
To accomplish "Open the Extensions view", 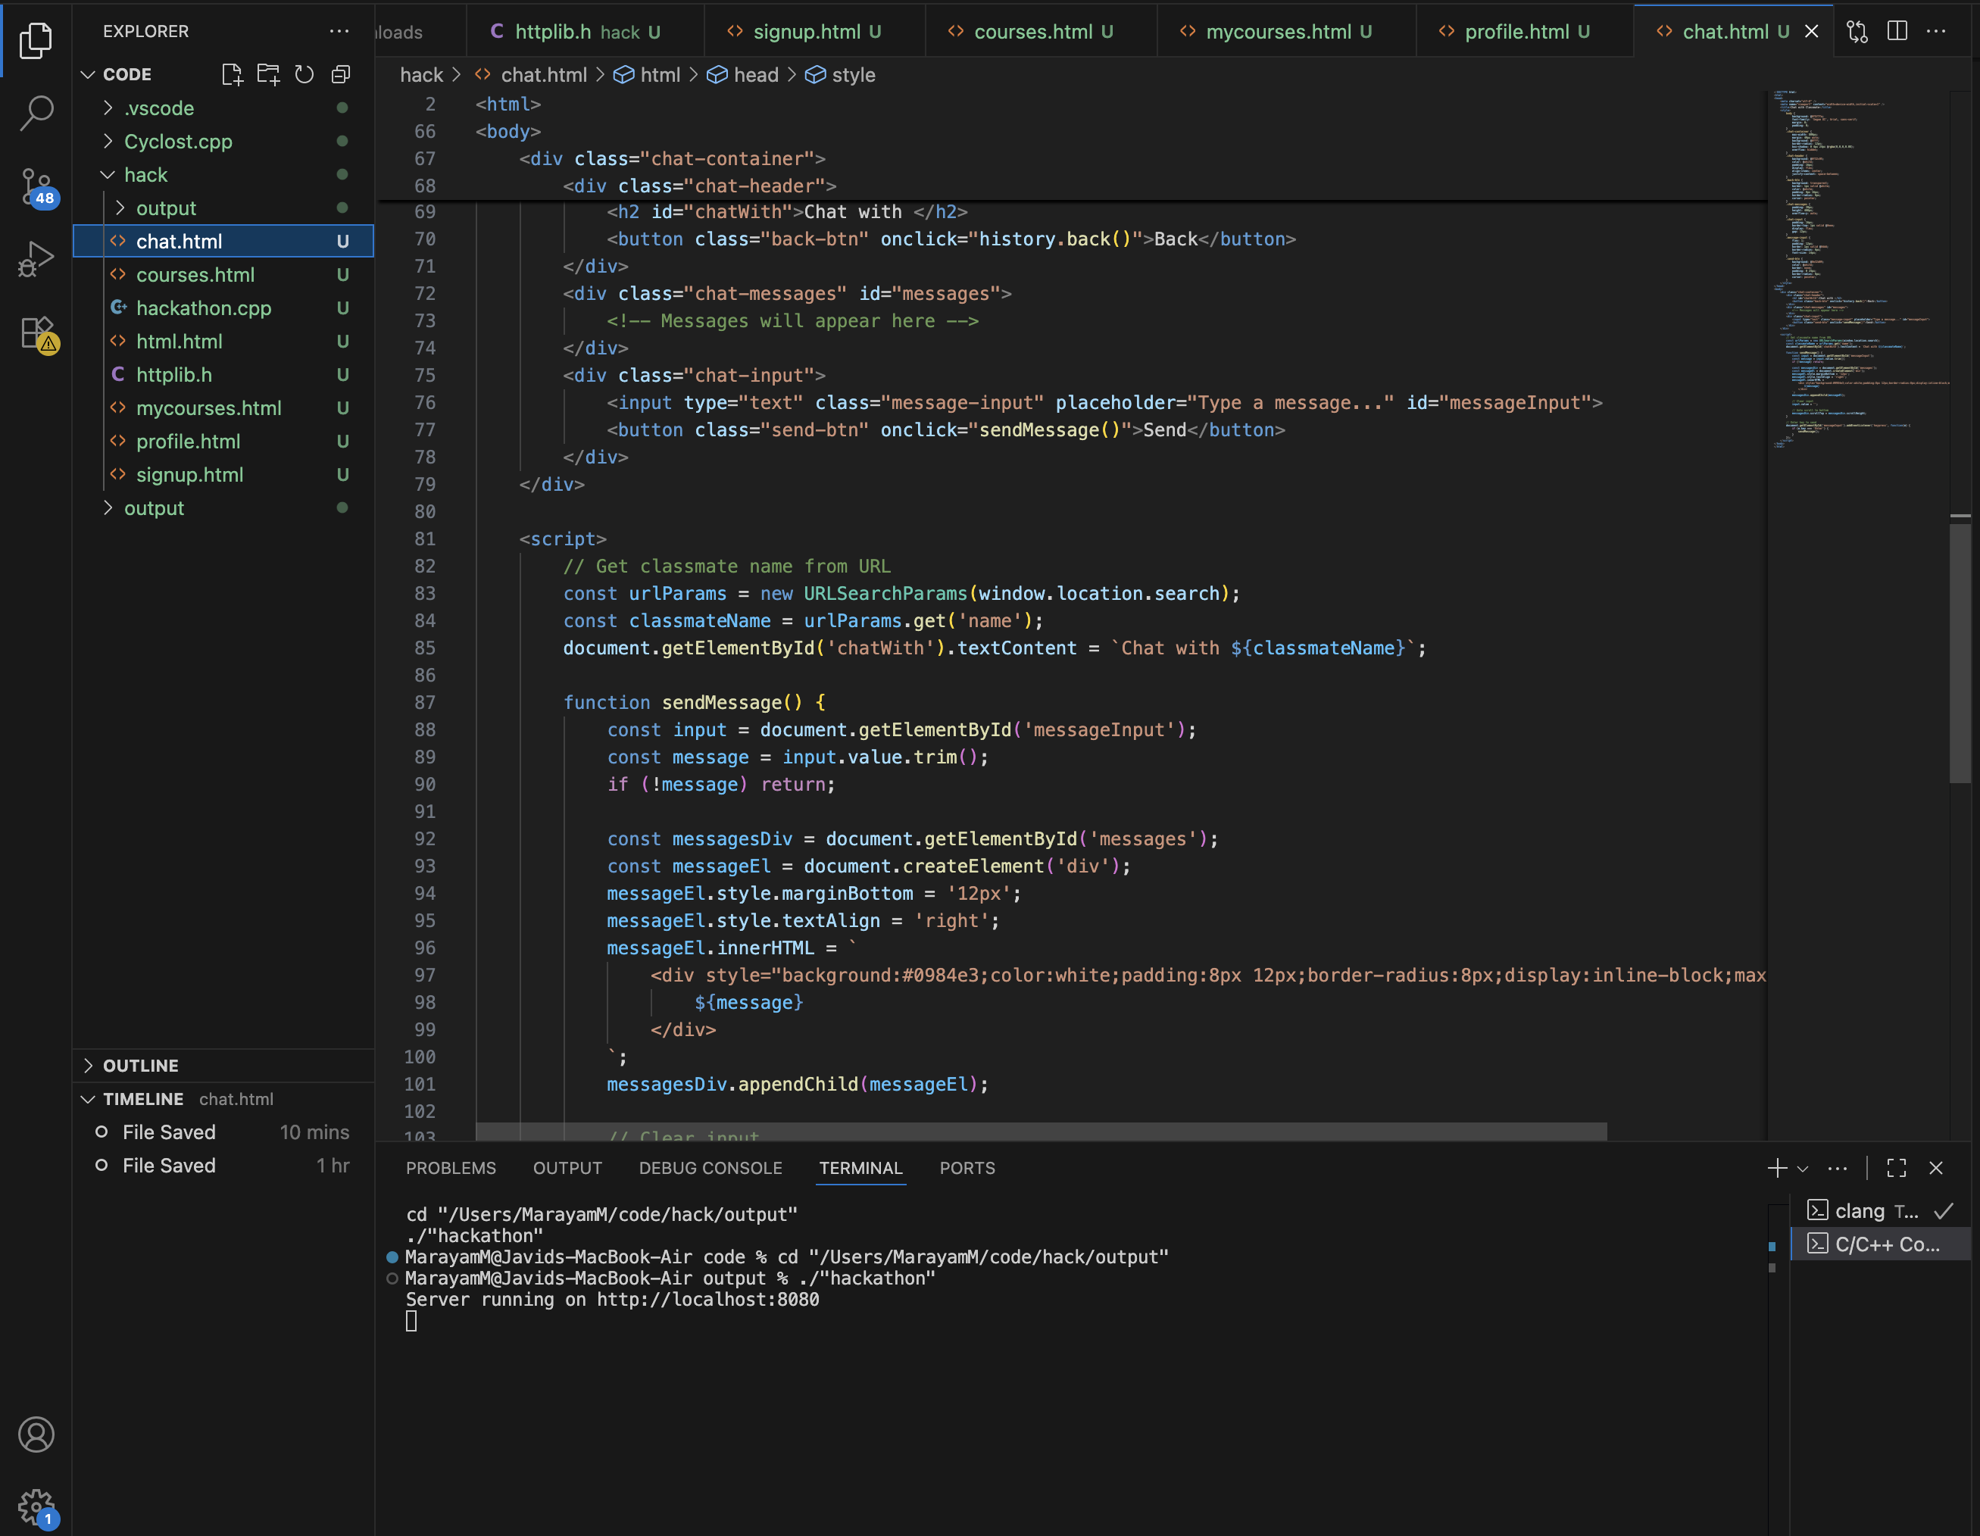I will point(36,332).
